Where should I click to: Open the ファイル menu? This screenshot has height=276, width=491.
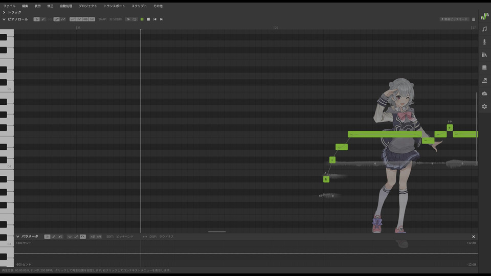9,6
